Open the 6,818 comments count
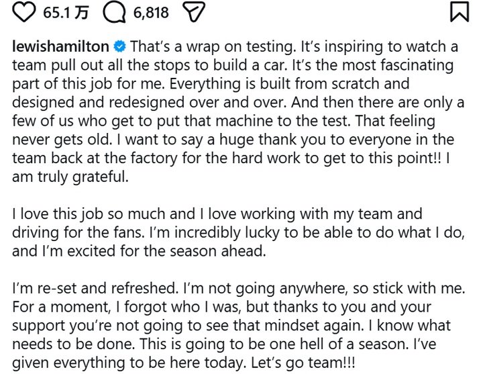 [150, 12]
